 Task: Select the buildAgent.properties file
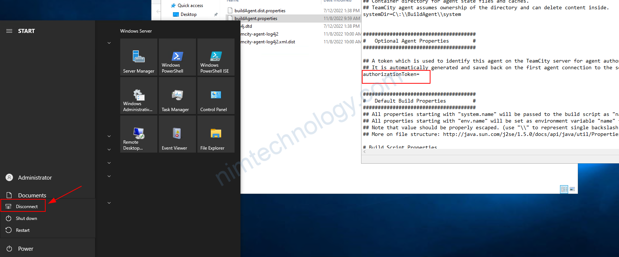click(256, 19)
